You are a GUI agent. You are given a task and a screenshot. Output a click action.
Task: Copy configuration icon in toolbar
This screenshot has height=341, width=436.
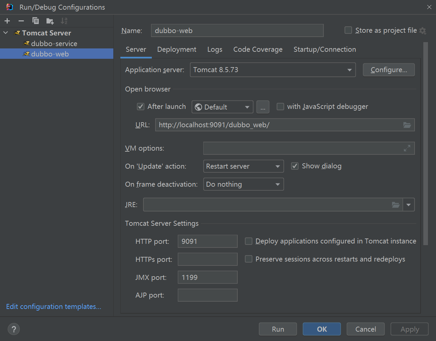pyautogui.click(x=35, y=21)
